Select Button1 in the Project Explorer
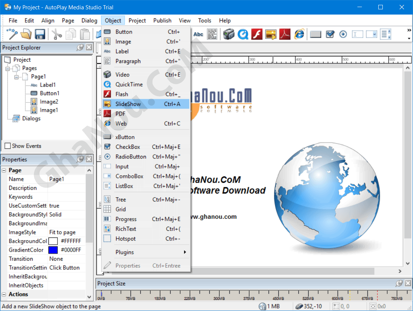Image resolution: width=413 pixels, height=311 pixels. [50, 93]
